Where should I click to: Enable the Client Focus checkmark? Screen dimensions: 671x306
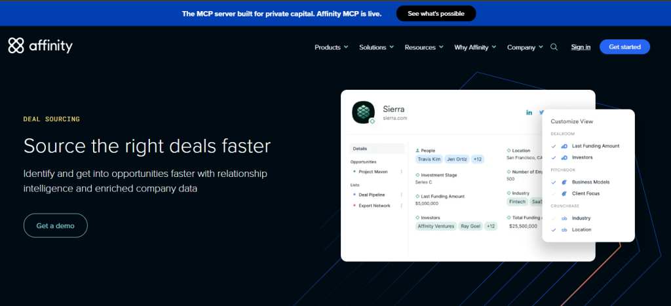(554, 193)
